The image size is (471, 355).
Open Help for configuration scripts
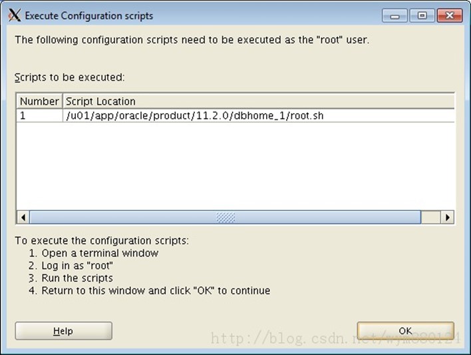coord(63,331)
